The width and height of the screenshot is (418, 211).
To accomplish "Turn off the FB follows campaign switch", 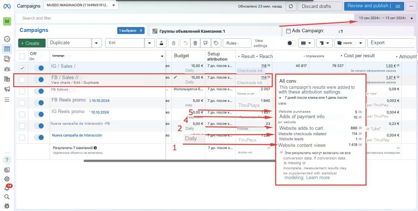I will click(39, 91).
